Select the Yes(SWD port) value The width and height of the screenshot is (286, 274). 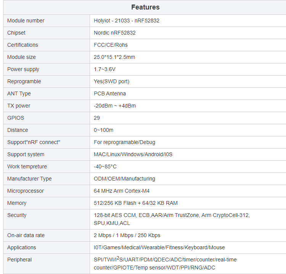tap(112, 81)
